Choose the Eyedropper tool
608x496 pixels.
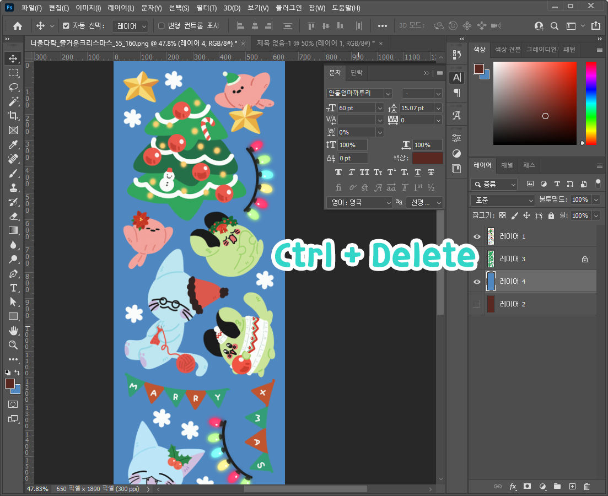coord(13,144)
